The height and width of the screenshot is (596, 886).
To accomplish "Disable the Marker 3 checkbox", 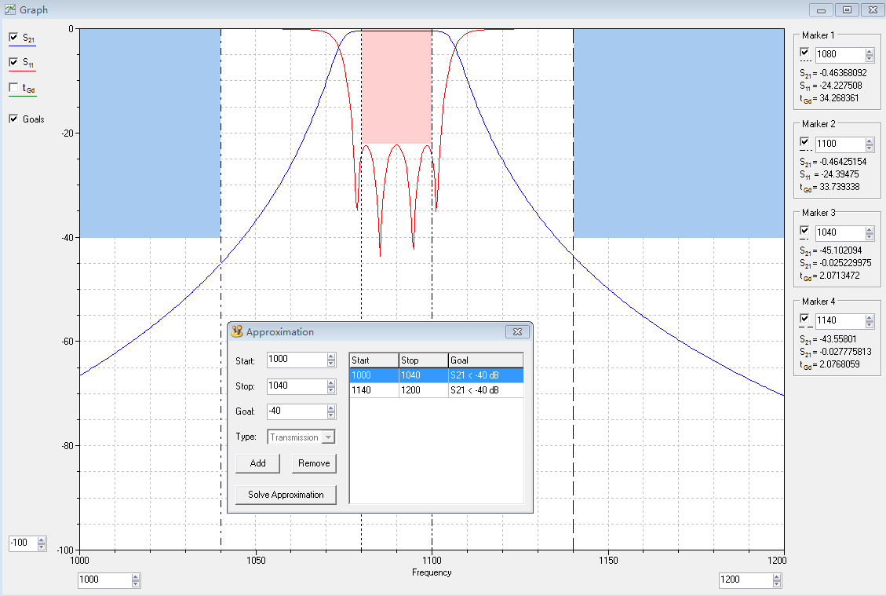I will 805,230.
